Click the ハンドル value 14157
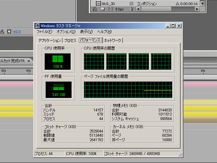This screenshot has width=217, height=163. click(98, 110)
